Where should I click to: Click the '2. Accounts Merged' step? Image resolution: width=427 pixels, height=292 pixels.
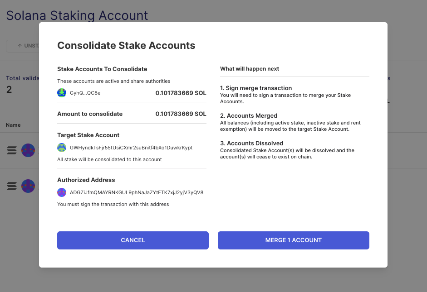click(x=249, y=116)
